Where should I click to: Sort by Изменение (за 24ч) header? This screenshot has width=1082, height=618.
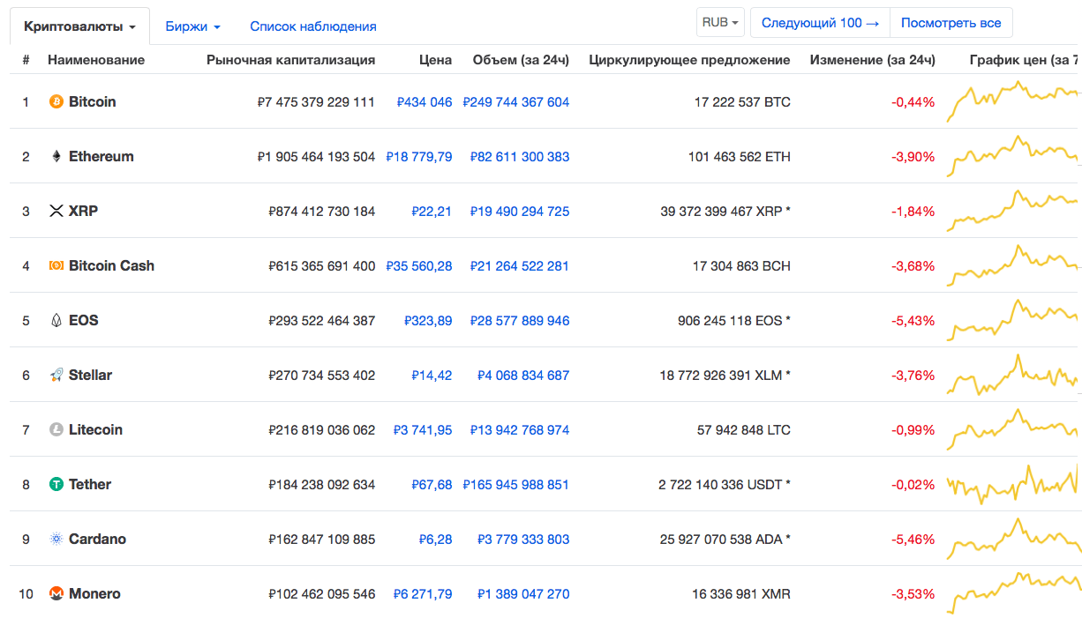pyautogui.click(x=872, y=60)
